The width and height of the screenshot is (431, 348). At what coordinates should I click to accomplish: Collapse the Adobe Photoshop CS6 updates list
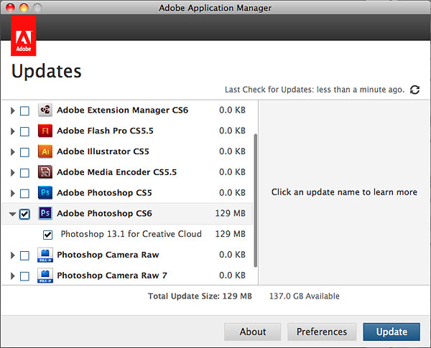12,214
